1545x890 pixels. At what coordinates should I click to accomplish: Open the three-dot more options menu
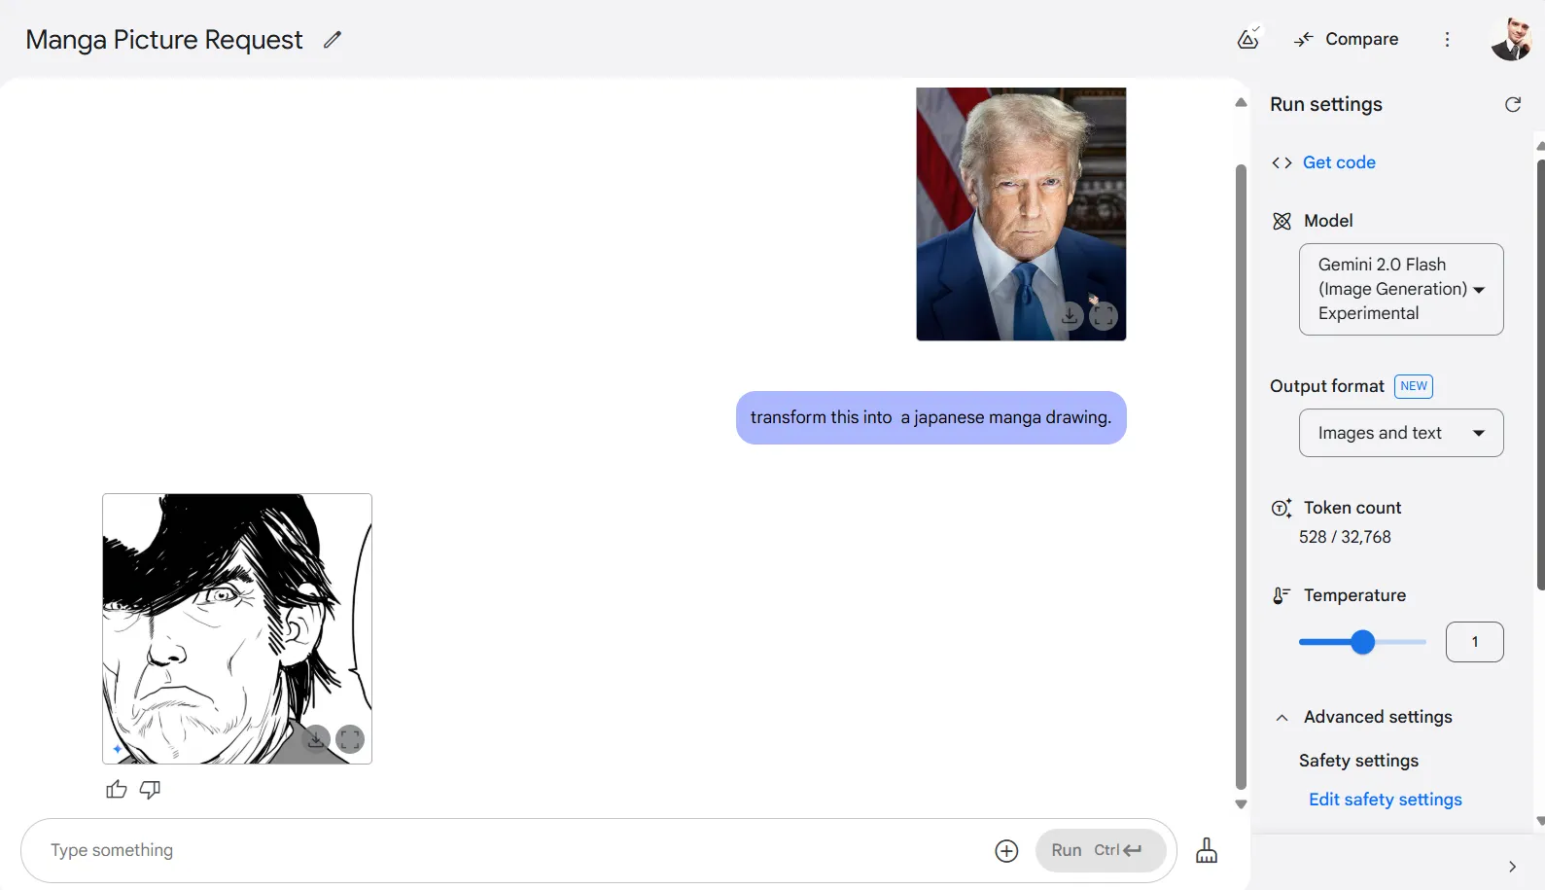(x=1447, y=39)
